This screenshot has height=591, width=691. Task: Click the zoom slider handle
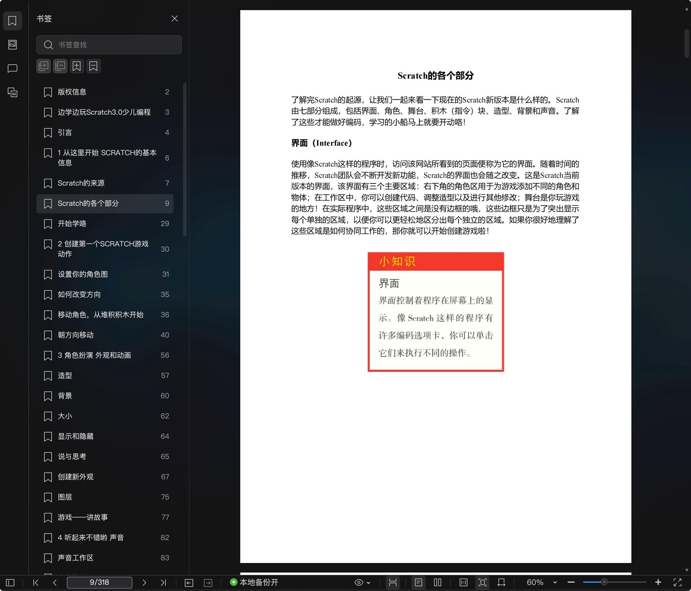click(x=604, y=582)
